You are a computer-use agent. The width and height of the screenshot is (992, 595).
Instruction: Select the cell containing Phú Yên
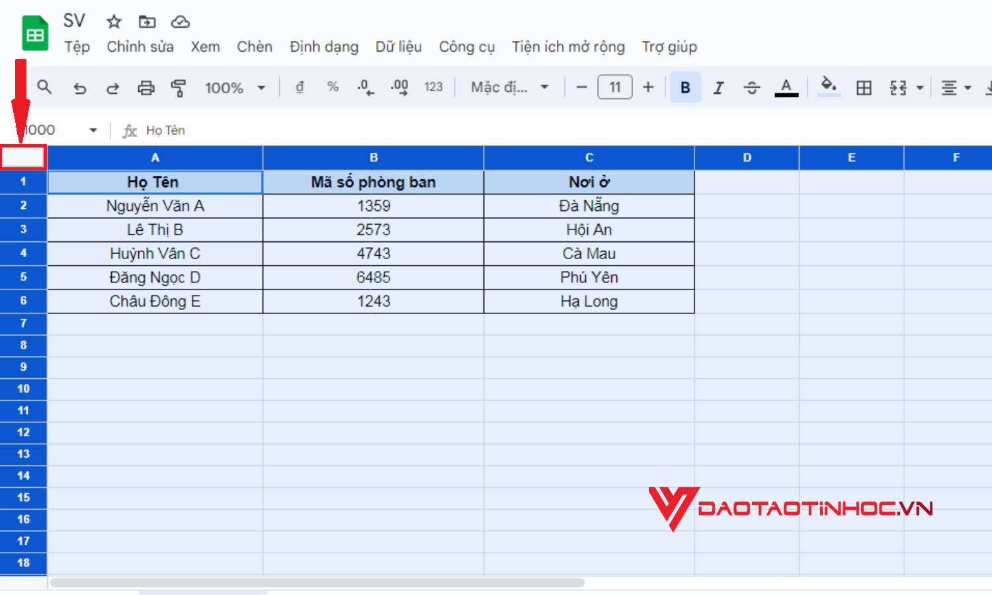pos(589,277)
